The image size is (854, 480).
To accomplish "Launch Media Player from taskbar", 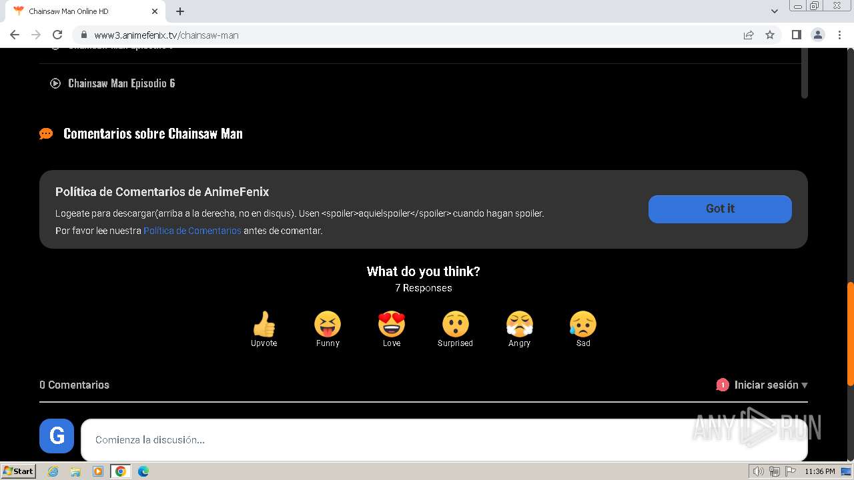I will (98, 471).
